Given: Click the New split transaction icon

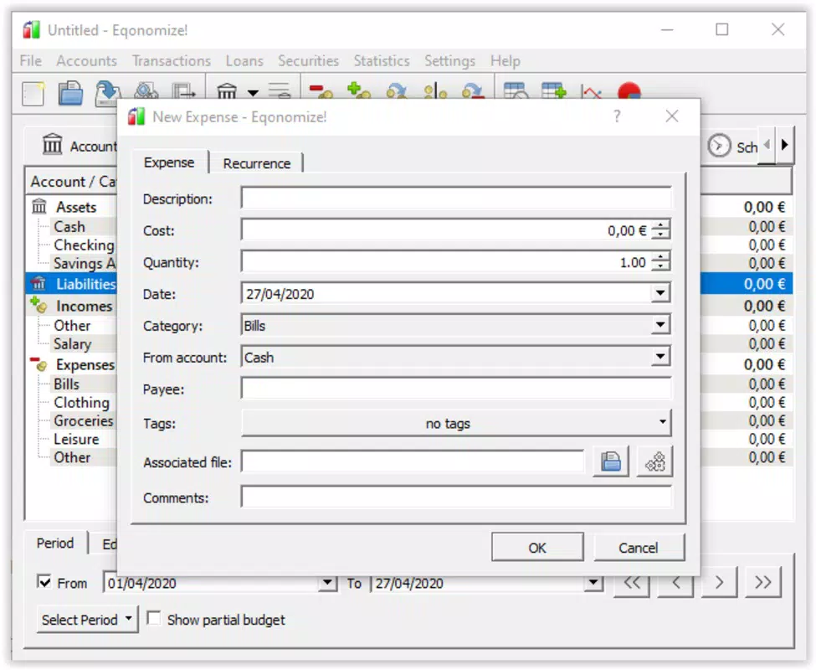Looking at the screenshot, I should [x=435, y=91].
